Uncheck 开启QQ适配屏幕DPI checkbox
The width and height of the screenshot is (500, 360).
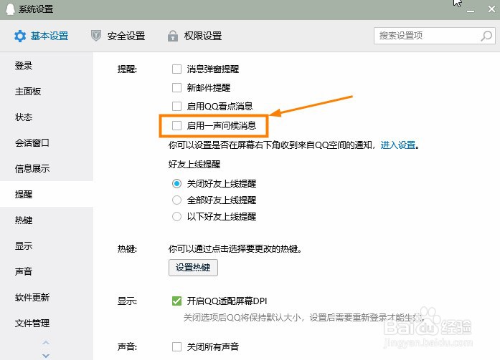tap(176, 301)
